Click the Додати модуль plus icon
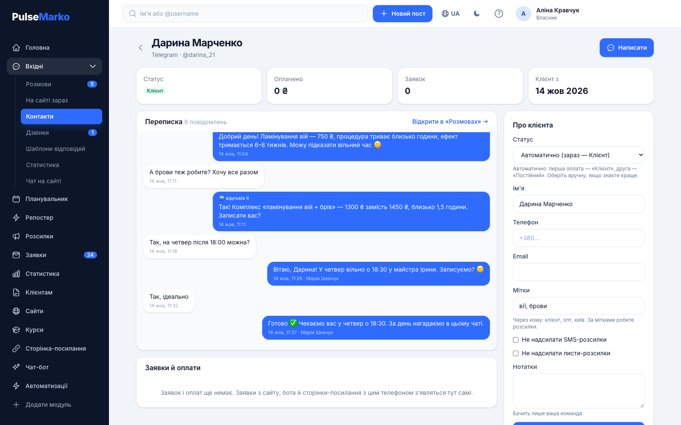The height and width of the screenshot is (425, 681). click(x=16, y=405)
